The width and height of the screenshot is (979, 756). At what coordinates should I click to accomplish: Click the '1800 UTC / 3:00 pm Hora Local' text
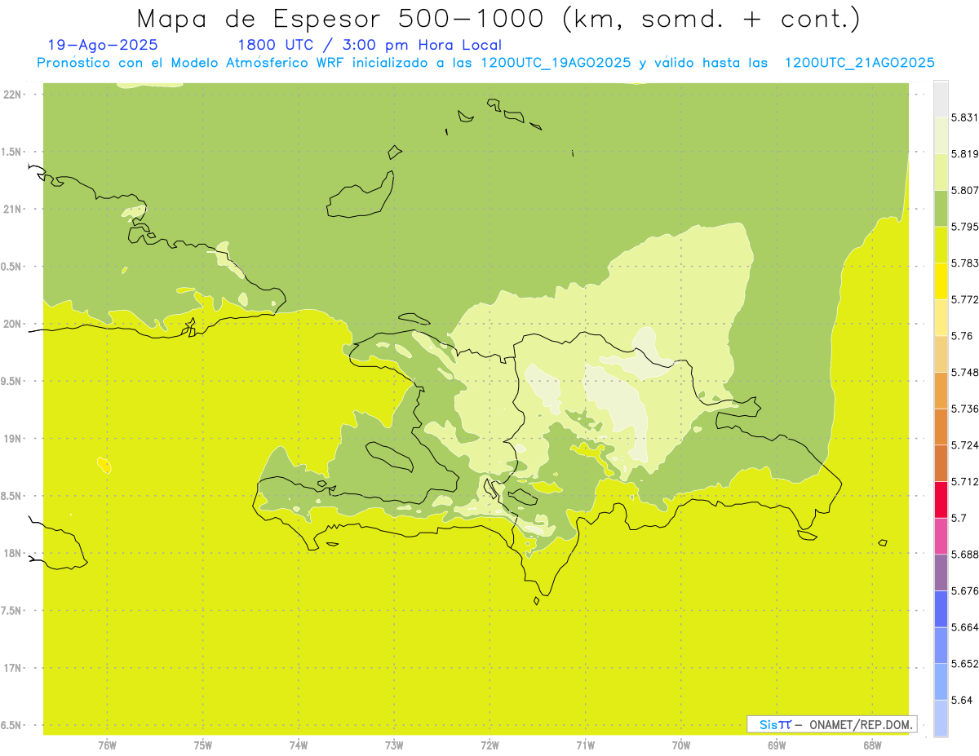point(370,46)
